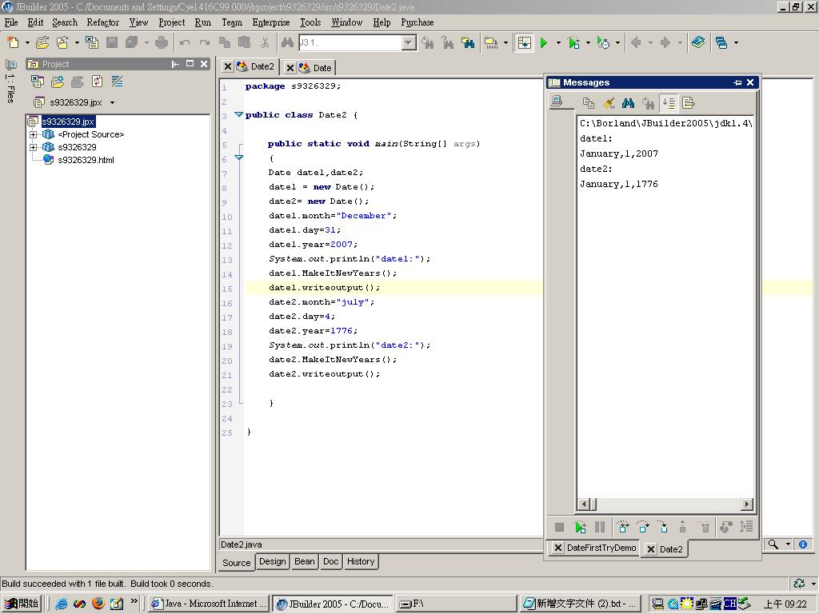
Task: Click the Undo arrow icon
Action: pos(185,43)
